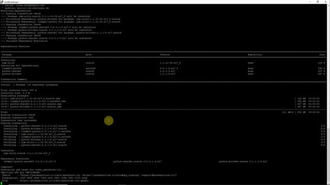330x185 pixels.
Task: Click the green terminal cursor
Action: coord(2,183)
